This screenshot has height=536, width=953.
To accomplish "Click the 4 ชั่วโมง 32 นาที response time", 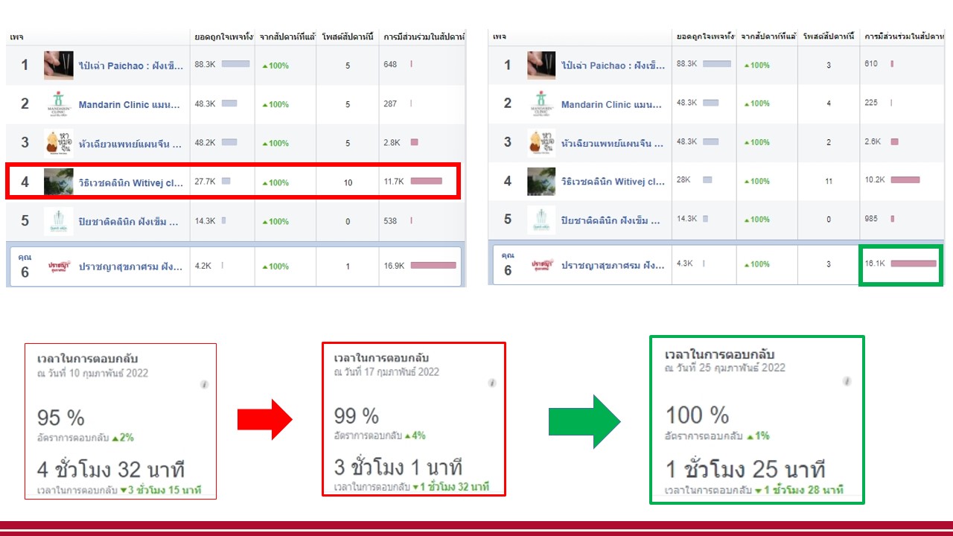I will 111,470.
